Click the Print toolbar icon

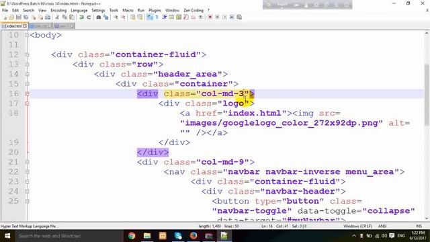click(48, 17)
